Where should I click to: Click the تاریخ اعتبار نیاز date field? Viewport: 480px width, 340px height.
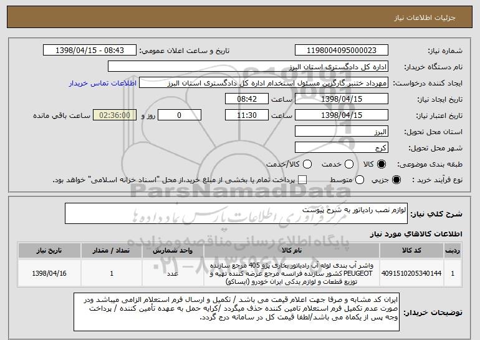[x=342, y=115]
